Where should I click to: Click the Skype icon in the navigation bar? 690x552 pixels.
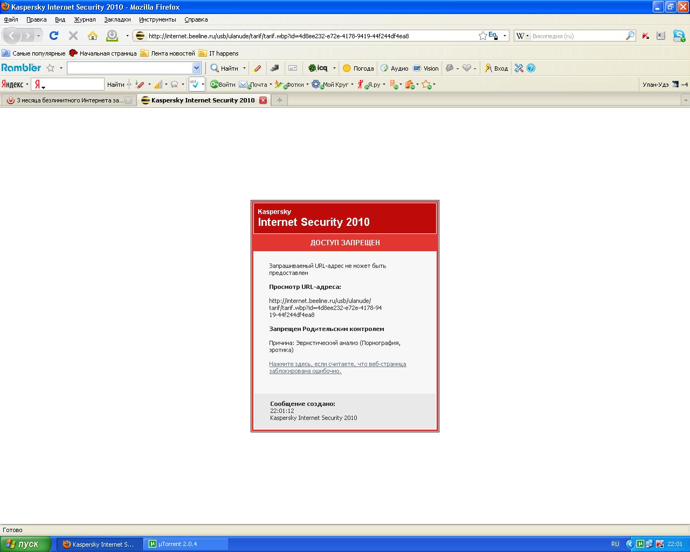click(x=678, y=36)
